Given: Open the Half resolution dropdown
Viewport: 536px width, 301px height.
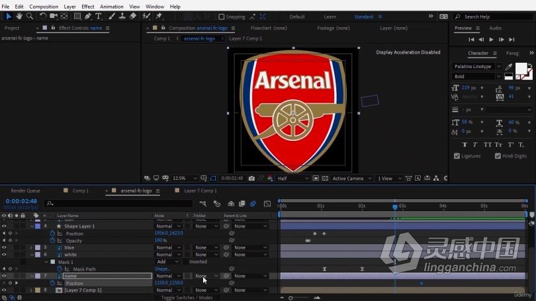Looking at the screenshot, I should (x=293, y=179).
